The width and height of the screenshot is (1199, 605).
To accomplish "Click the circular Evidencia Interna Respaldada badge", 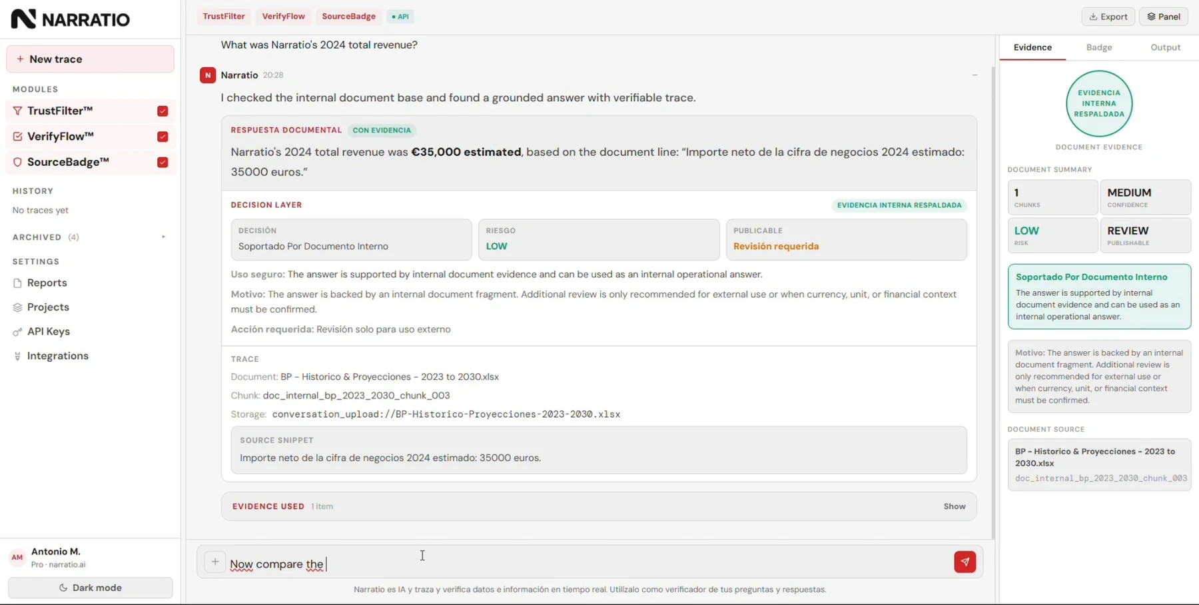I will coord(1099,104).
